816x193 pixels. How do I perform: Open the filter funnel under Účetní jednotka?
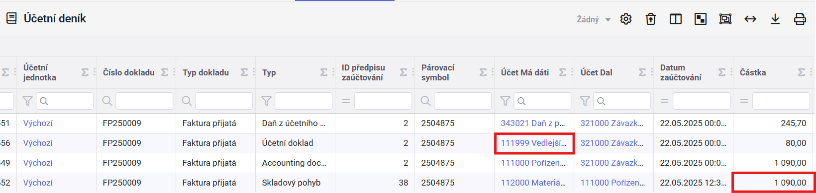28,101
